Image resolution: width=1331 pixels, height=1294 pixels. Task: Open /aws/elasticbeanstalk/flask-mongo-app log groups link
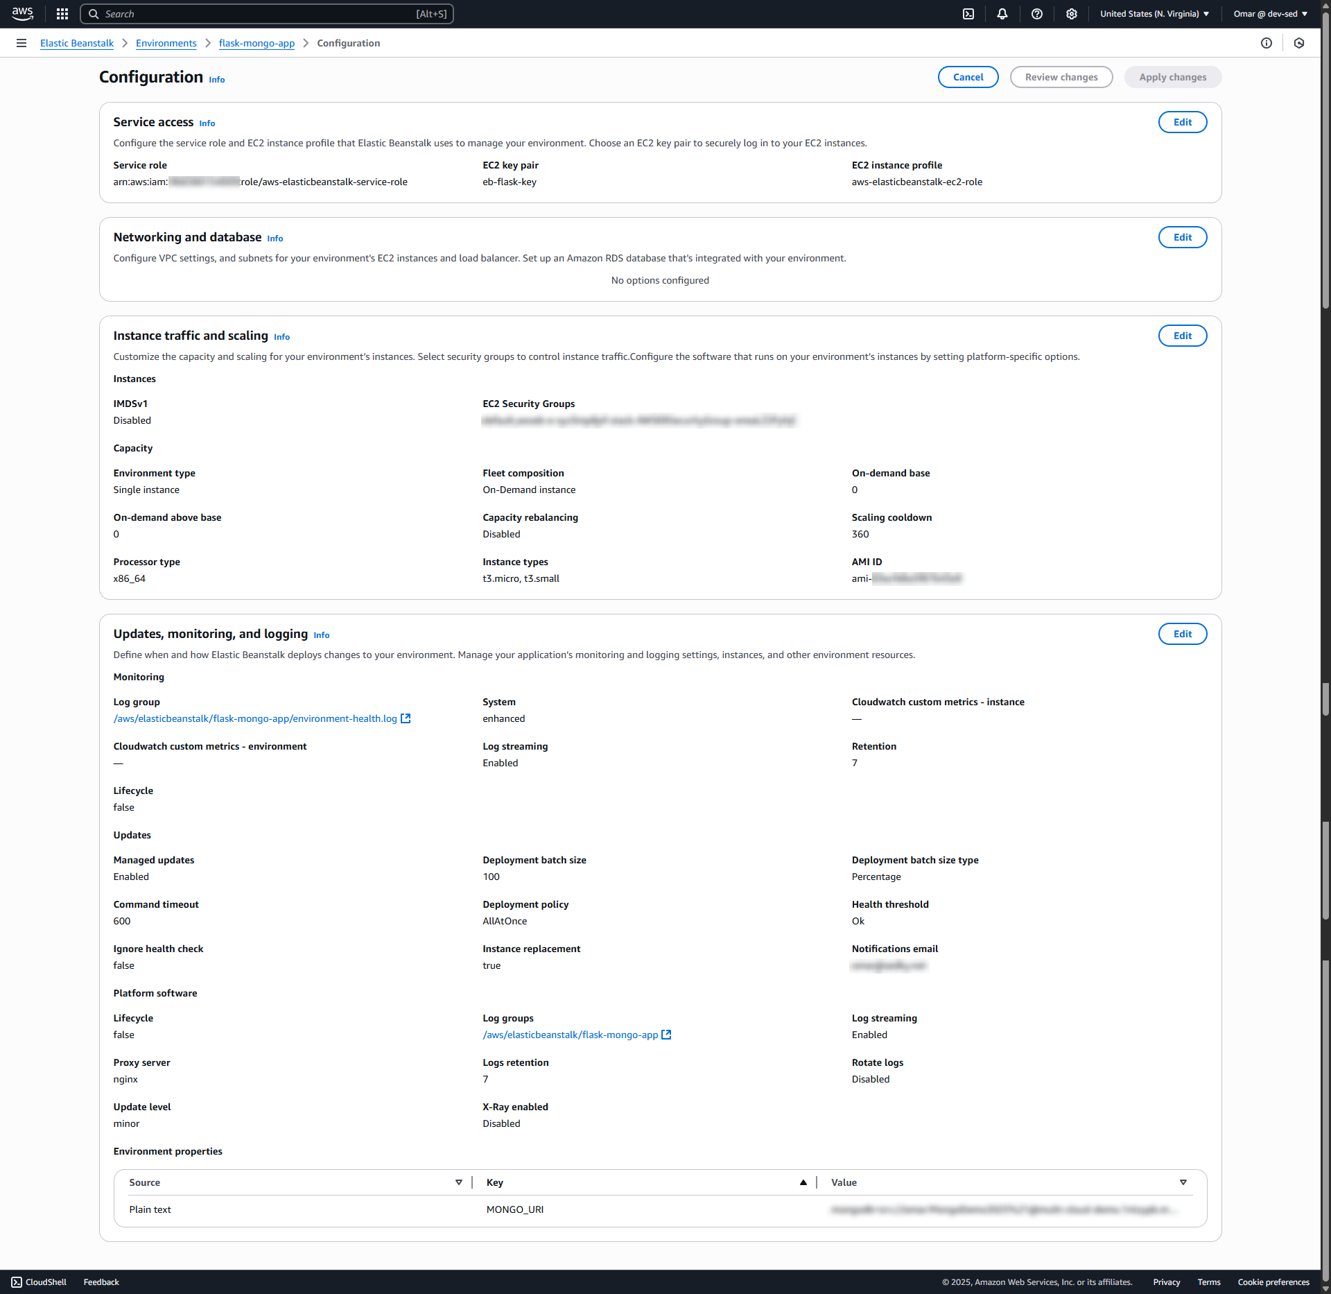tap(571, 1035)
